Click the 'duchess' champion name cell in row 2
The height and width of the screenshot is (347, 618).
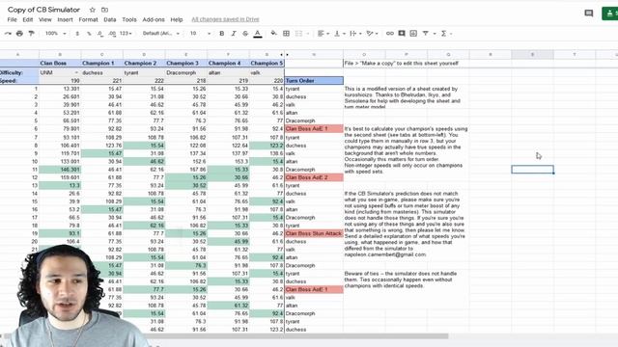pos(102,73)
